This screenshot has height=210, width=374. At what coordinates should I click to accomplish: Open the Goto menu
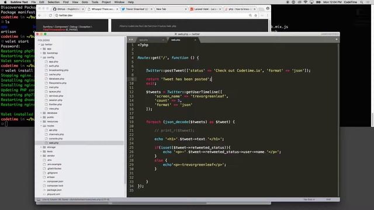(x=85, y=2)
